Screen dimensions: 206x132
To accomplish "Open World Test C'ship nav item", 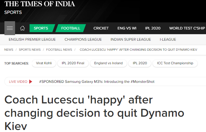I will click(187, 28).
